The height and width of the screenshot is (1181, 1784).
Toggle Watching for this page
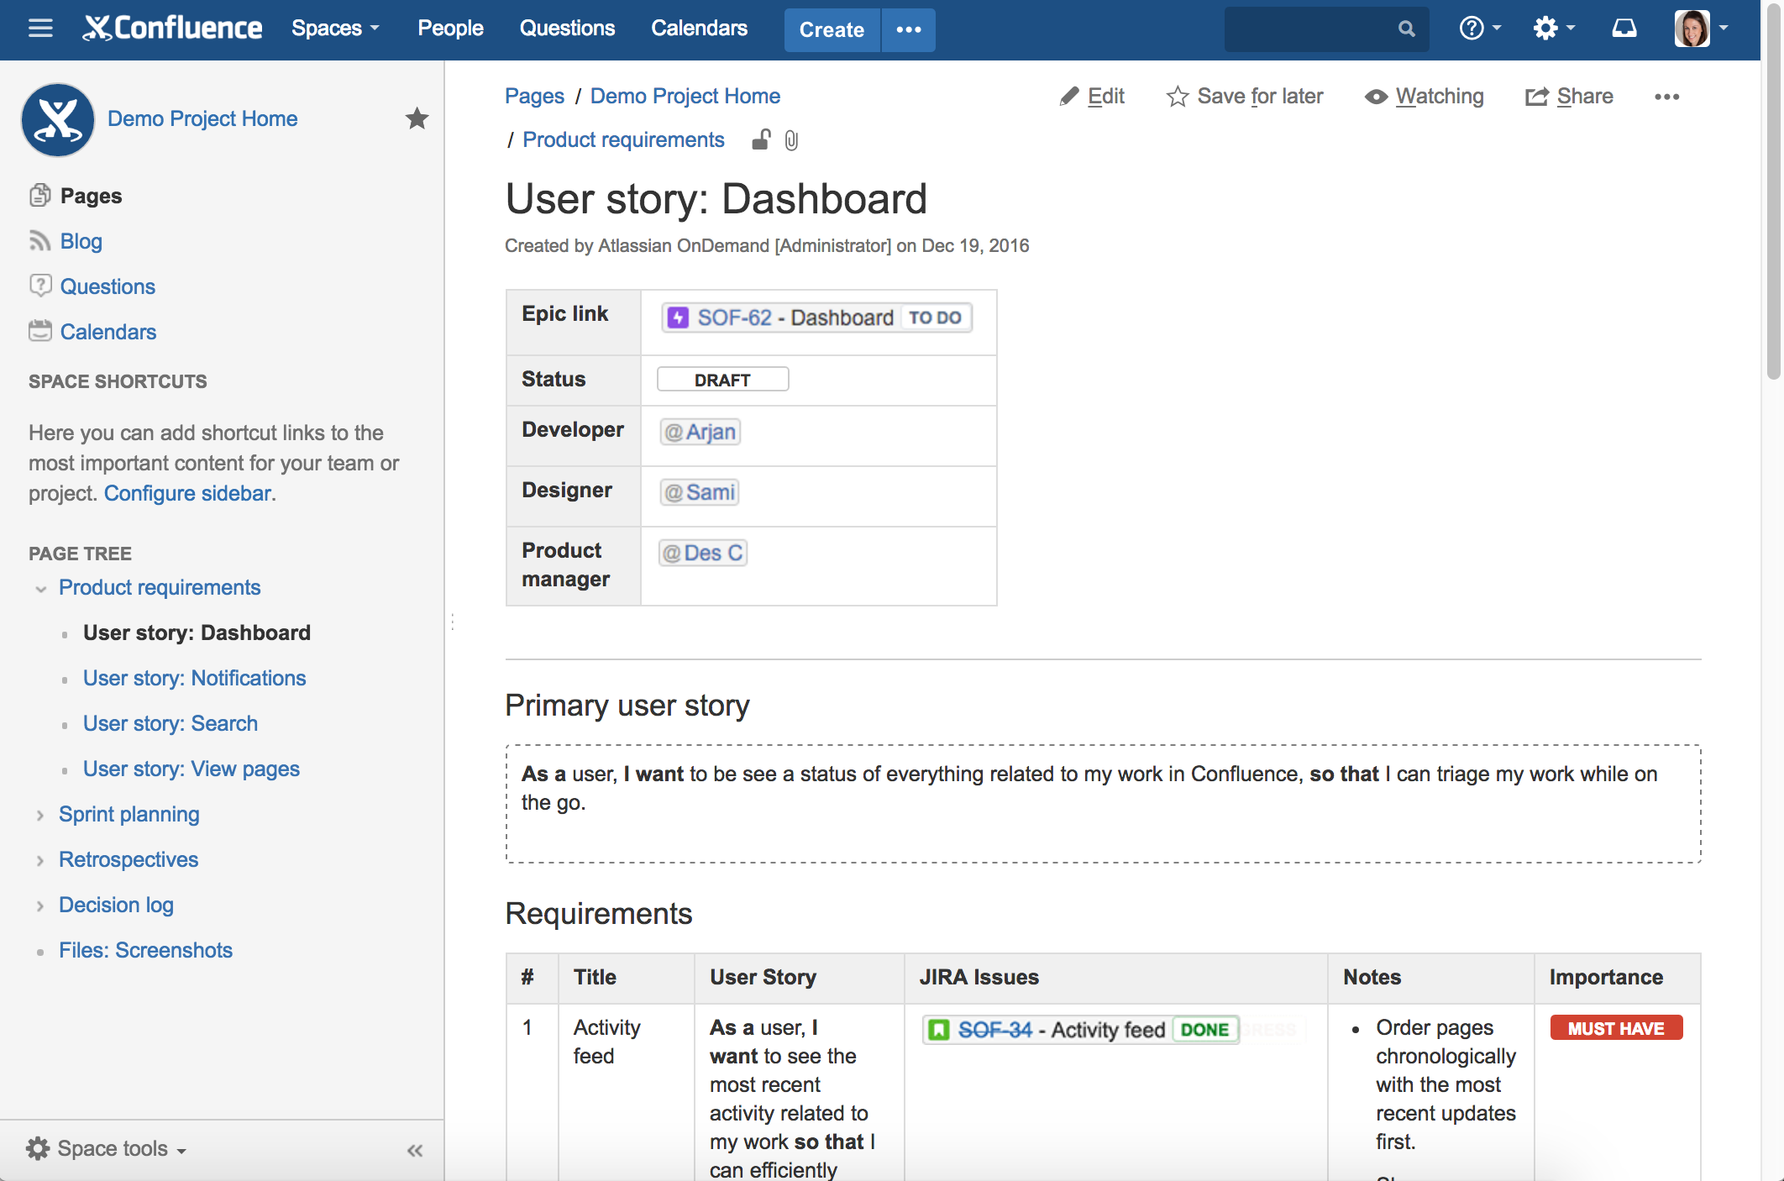pyautogui.click(x=1423, y=96)
